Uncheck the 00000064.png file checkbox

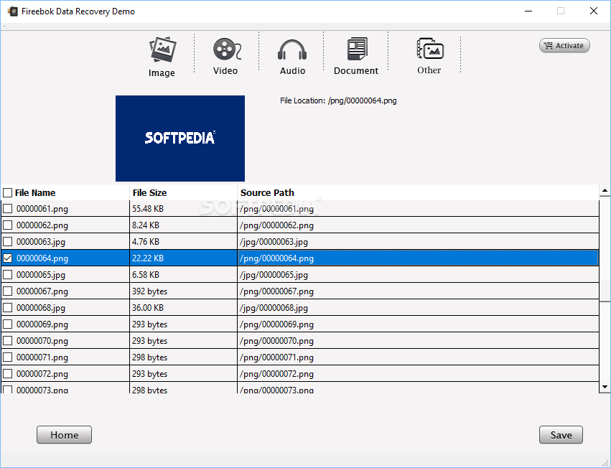tap(8, 258)
